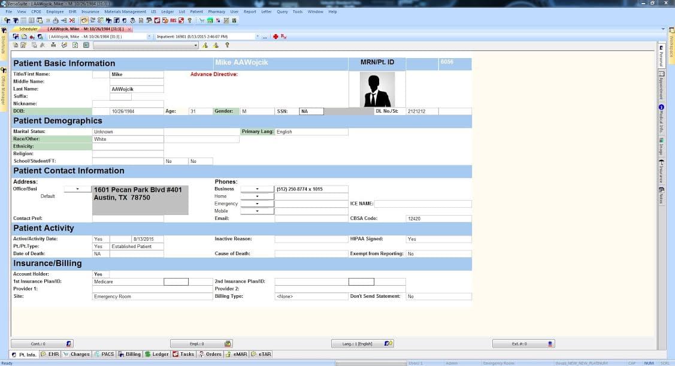Click the question mark Help icon on the toolbar
This screenshot has width=675, height=366.
pos(190,19)
